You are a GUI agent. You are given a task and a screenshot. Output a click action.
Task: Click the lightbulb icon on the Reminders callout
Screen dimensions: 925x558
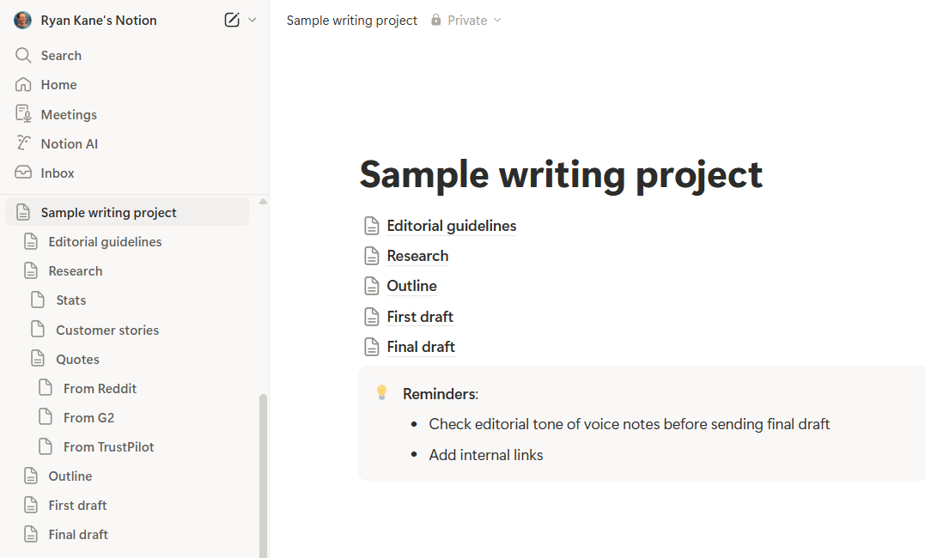tap(381, 392)
